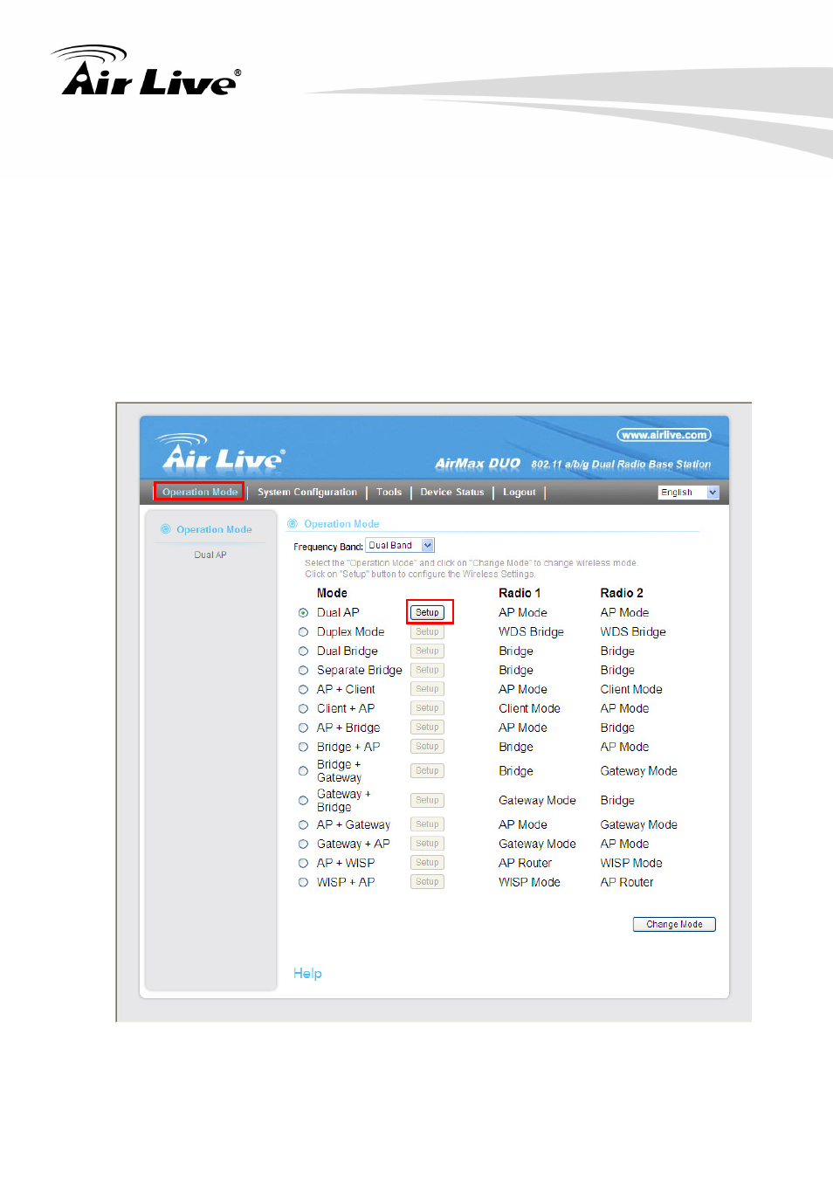Screen dimensions: 833x1179
Task: Select the Client + AP radio button
Action: point(303,709)
